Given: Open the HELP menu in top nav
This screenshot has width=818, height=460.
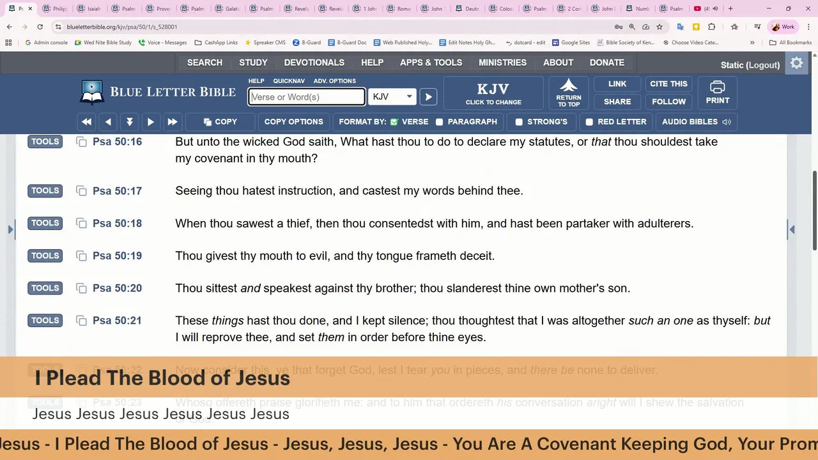Looking at the screenshot, I should coord(372,63).
